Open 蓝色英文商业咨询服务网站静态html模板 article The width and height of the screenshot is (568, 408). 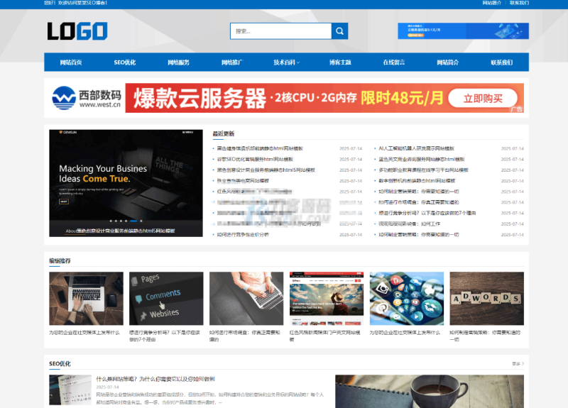click(421, 159)
